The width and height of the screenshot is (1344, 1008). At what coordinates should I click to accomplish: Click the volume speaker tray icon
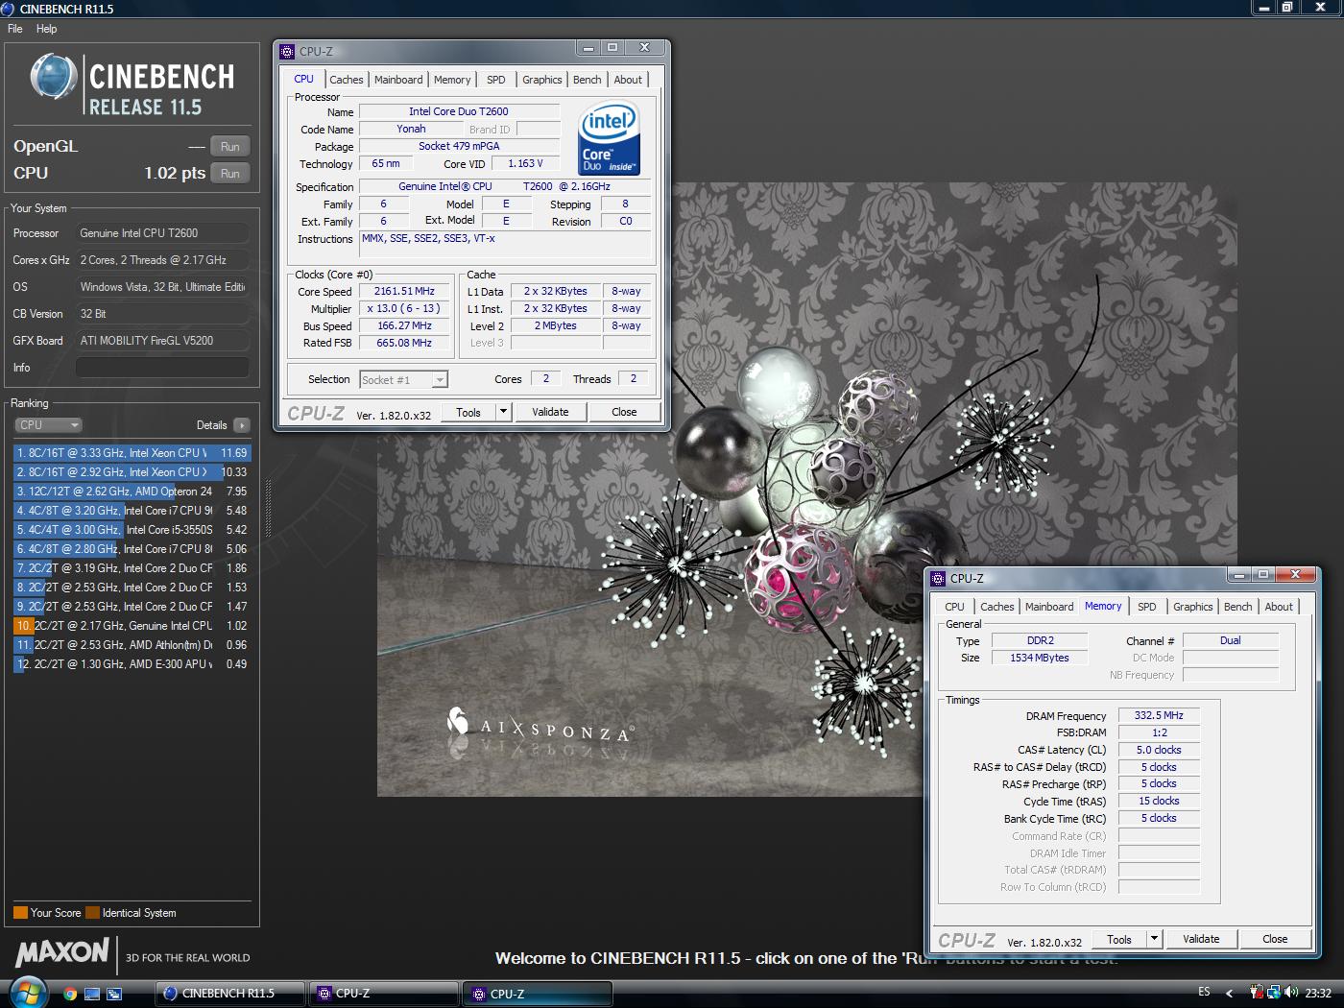point(1290,993)
